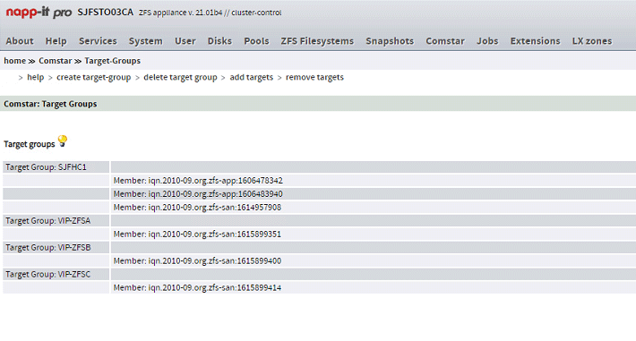This screenshot has width=636, height=341.
Task: Click the Comstar: Target Groups heading
Action: click(50, 104)
